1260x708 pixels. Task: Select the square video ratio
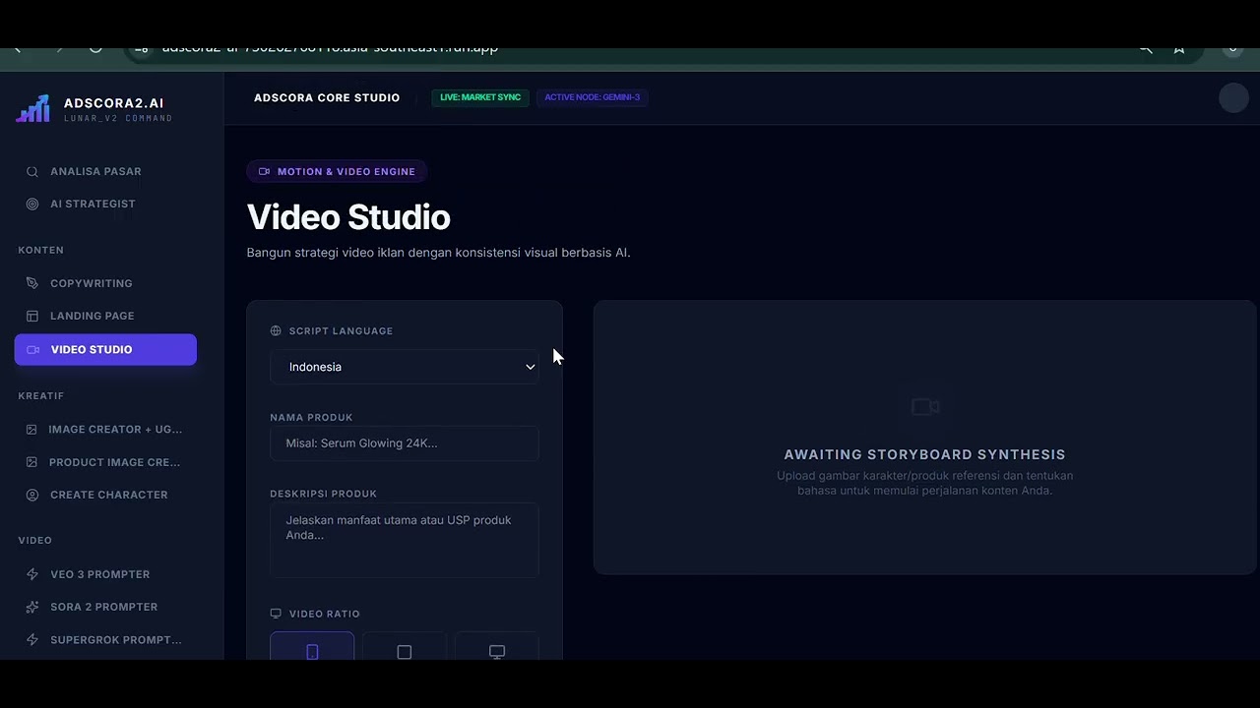point(405,647)
